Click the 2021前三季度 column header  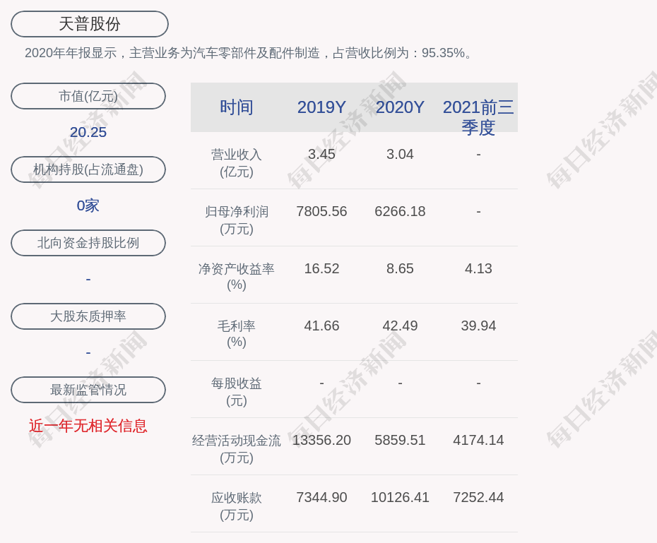[x=478, y=117]
